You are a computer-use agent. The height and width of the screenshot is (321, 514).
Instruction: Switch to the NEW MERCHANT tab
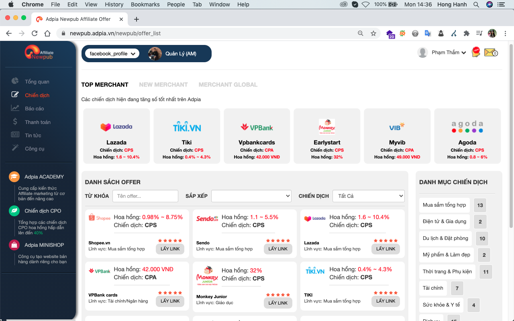click(x=163, y=84)
